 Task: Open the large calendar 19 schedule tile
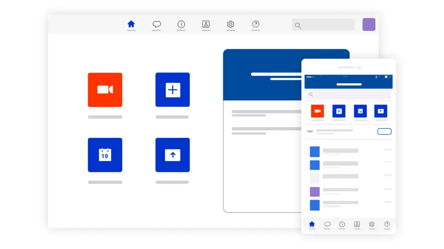105,155
